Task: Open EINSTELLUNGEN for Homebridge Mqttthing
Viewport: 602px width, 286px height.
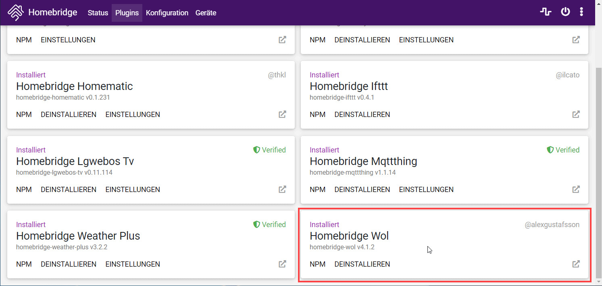Action: point(426,190)
